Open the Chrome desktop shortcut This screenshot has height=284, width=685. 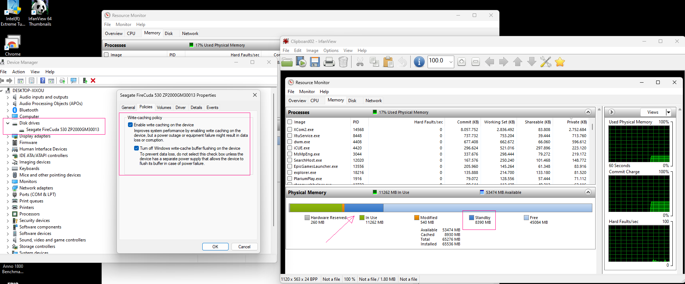(13, 45)
